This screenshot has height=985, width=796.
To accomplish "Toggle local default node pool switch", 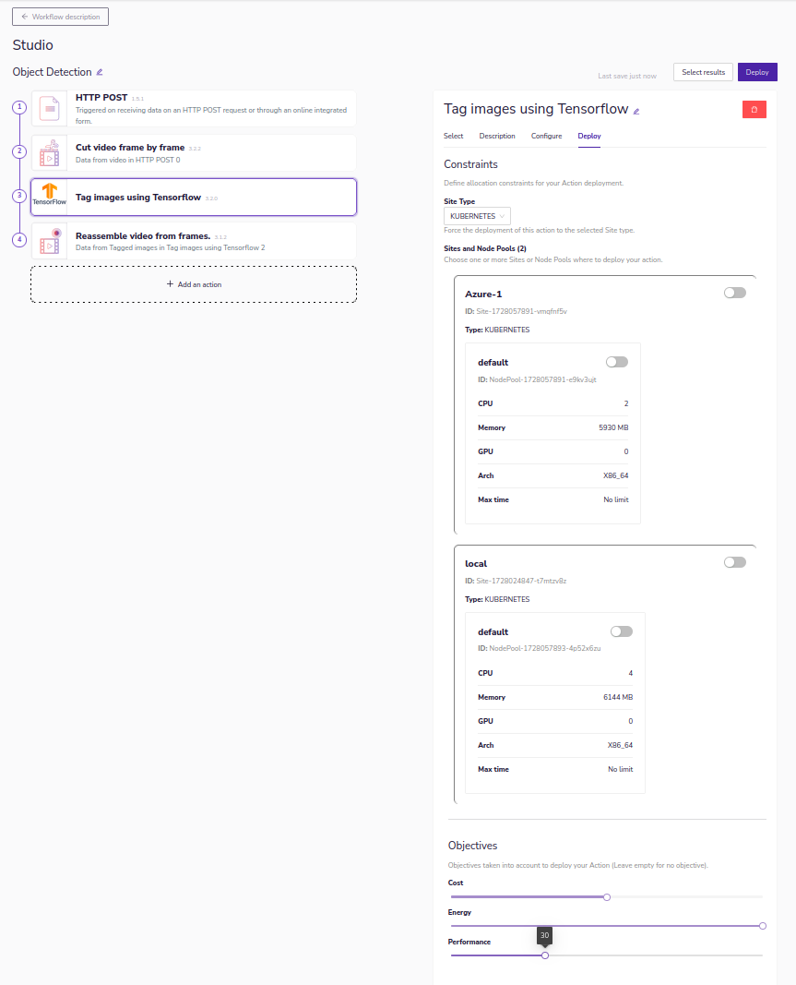I will (621, 631).
